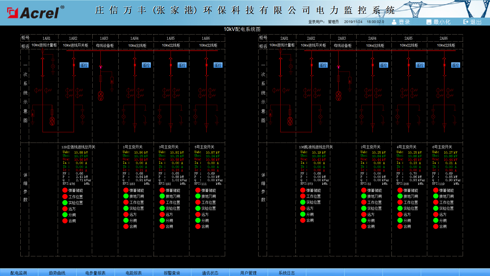Click the 4号主变开关 title
Screen dimensions: 490x276
407,147
